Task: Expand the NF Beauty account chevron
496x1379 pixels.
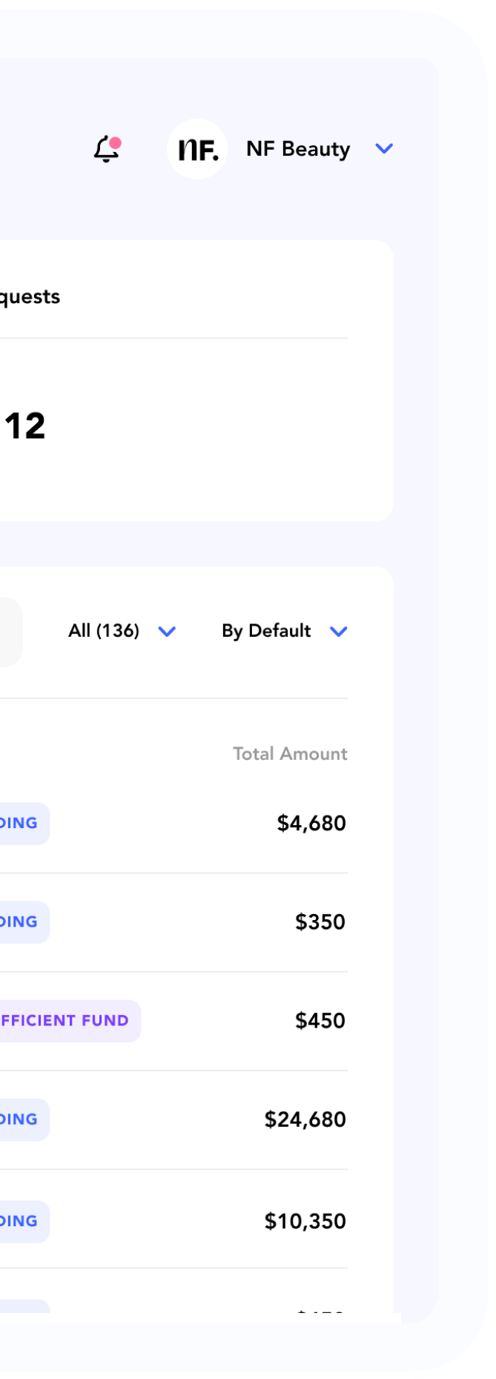Action: pyautogui.click(x=384, y=149)
